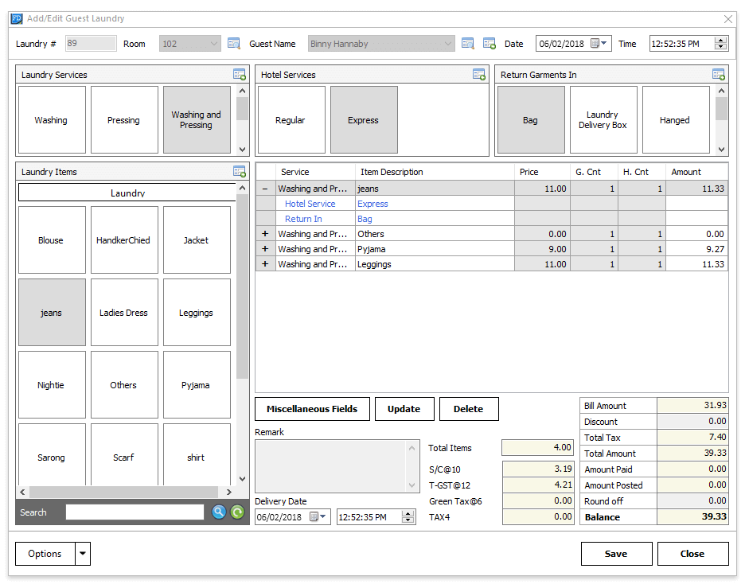Click the H. Cnt column header
Viewport: 745px width, 588px height.
[642, 172]
